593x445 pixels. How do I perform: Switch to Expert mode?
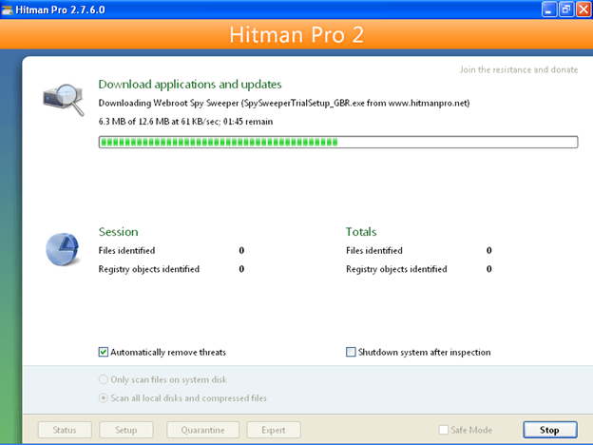pos(274,430)
